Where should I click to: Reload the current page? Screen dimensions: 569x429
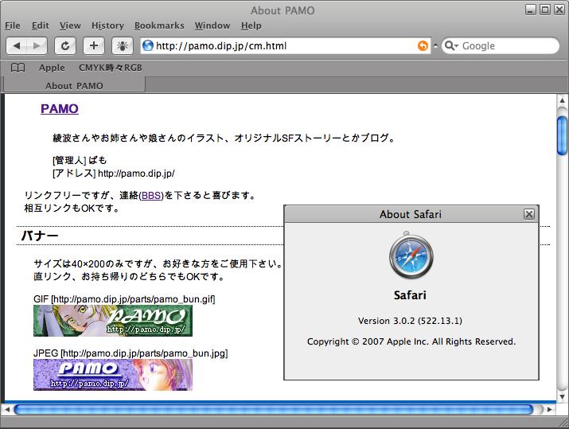click(65, 45)
